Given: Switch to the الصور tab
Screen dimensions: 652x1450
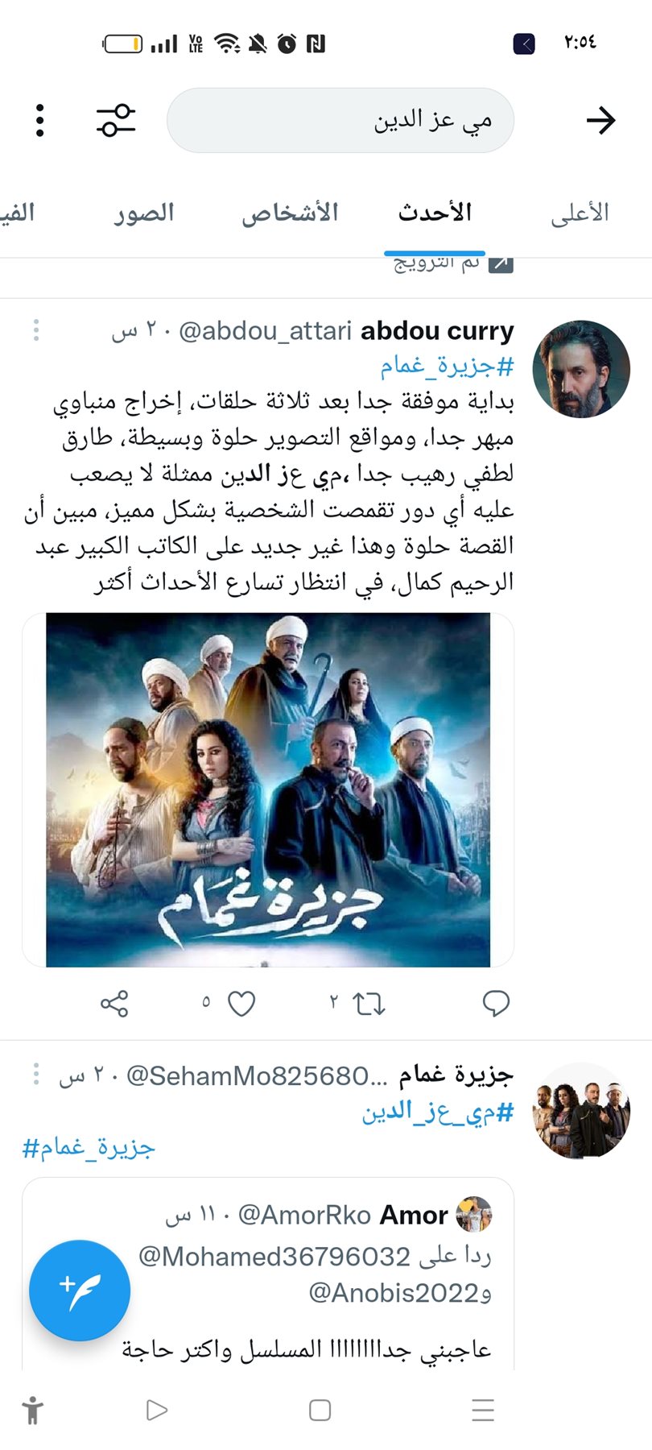Looking at the screenshot, I should 144,213.
